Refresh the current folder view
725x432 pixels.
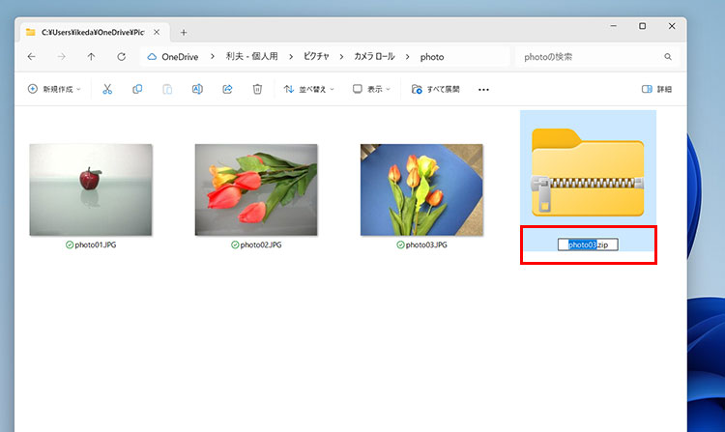click(121, 57)
